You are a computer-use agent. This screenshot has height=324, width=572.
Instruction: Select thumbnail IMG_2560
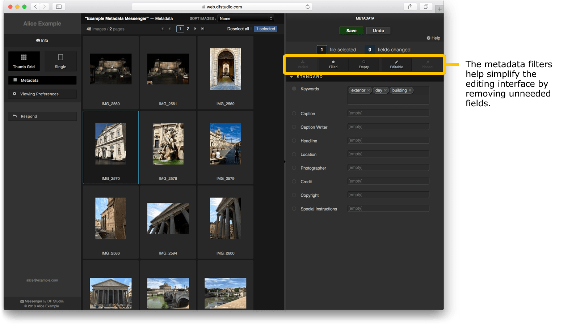111,73
